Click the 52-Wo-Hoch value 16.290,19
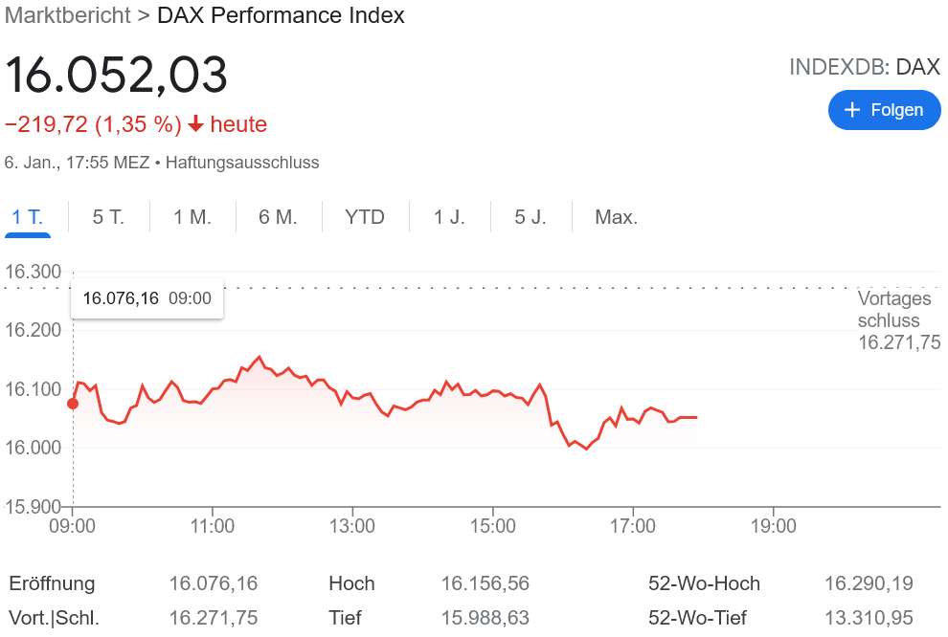This screenshot has height=637, width=948. tap(869, 583)
